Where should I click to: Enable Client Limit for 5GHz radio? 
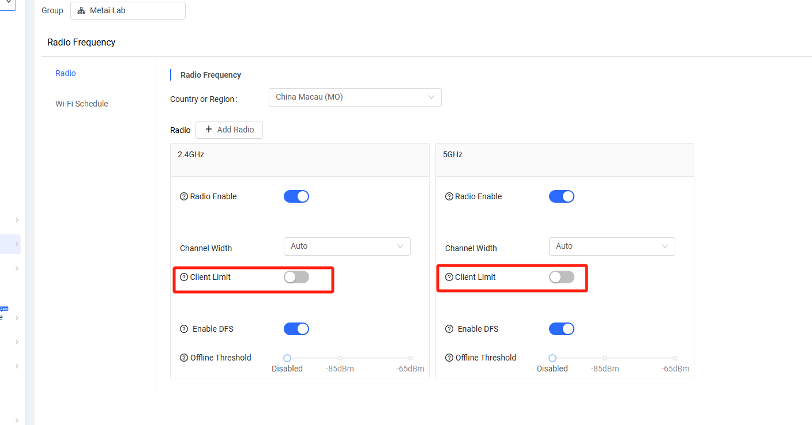pos(561,277)
